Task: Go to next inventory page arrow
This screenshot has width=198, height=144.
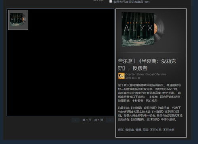Action: 110,120
